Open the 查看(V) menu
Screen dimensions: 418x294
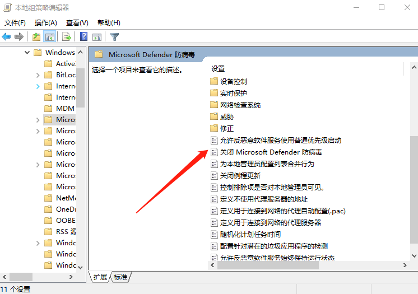pos(77,23)
